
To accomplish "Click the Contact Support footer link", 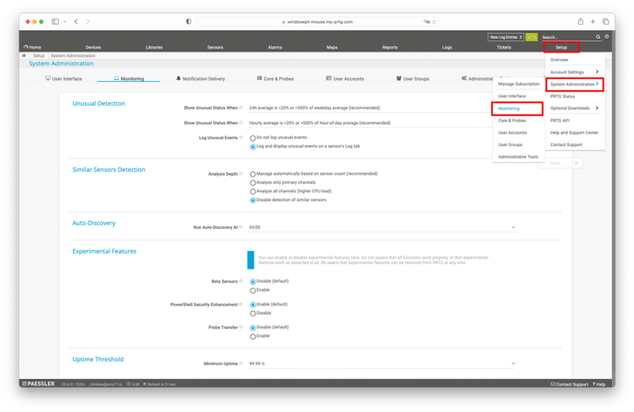I will coord(571,384).
